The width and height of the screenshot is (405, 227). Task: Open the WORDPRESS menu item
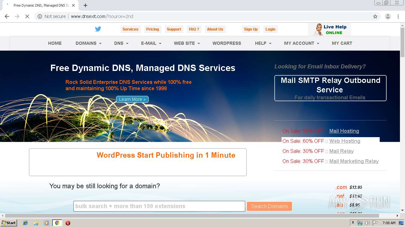click(227, 43)
